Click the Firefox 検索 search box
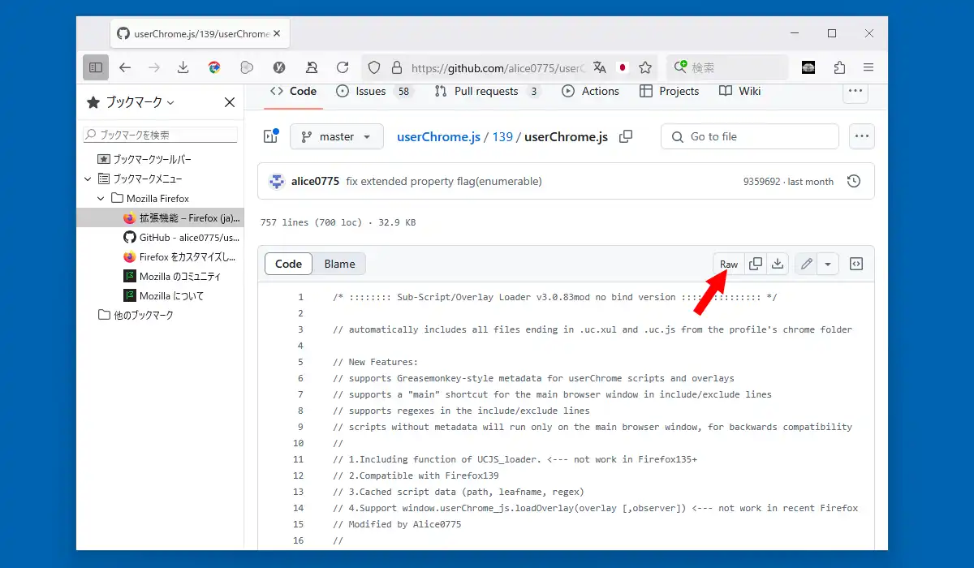This screenshot has height=568, width=974. point(727,67)
